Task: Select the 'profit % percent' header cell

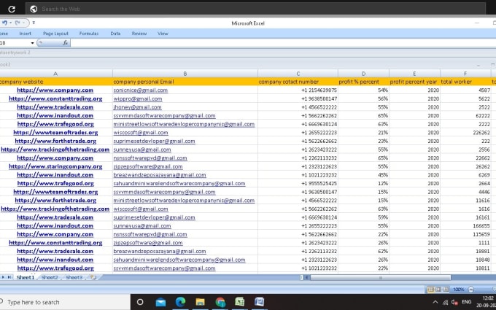Action: click(363, 82)
